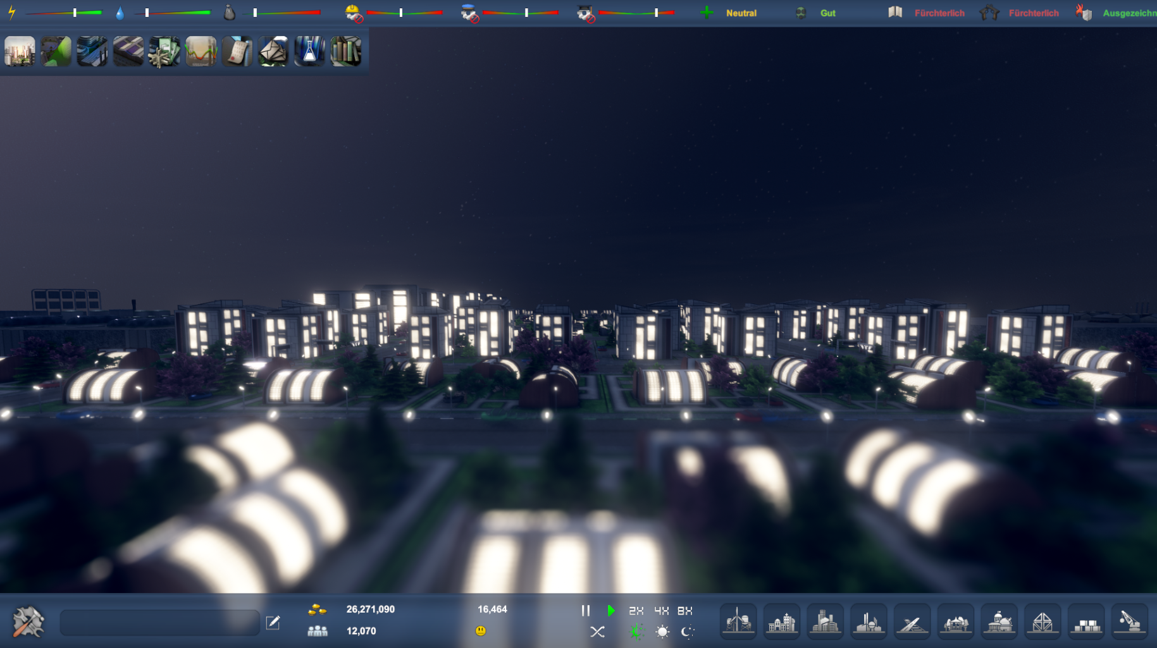Click the population people icon
This screenshot has width=1157, height=648.
pos(317,631)
